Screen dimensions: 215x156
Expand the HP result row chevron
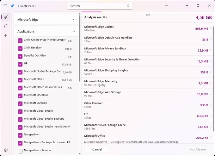click(211, 116)
